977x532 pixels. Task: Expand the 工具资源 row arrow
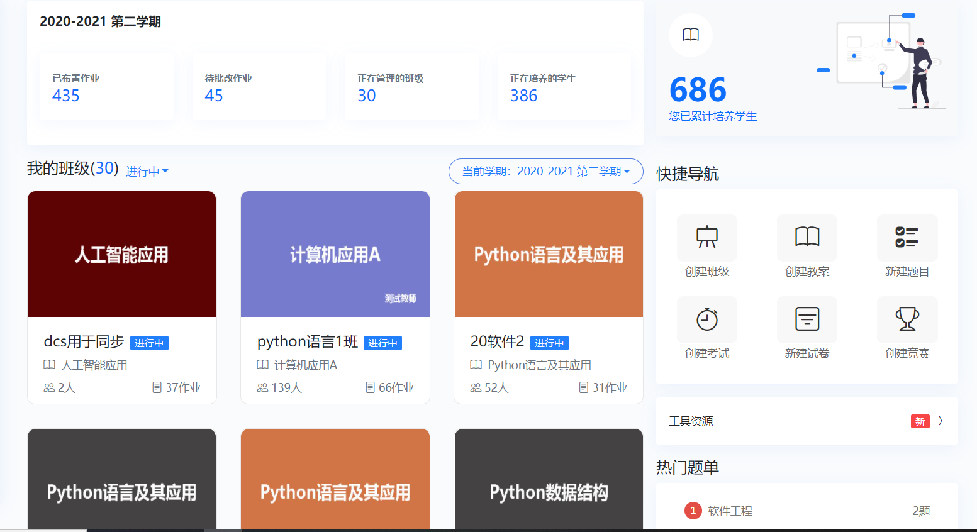(x=941, y=421)
